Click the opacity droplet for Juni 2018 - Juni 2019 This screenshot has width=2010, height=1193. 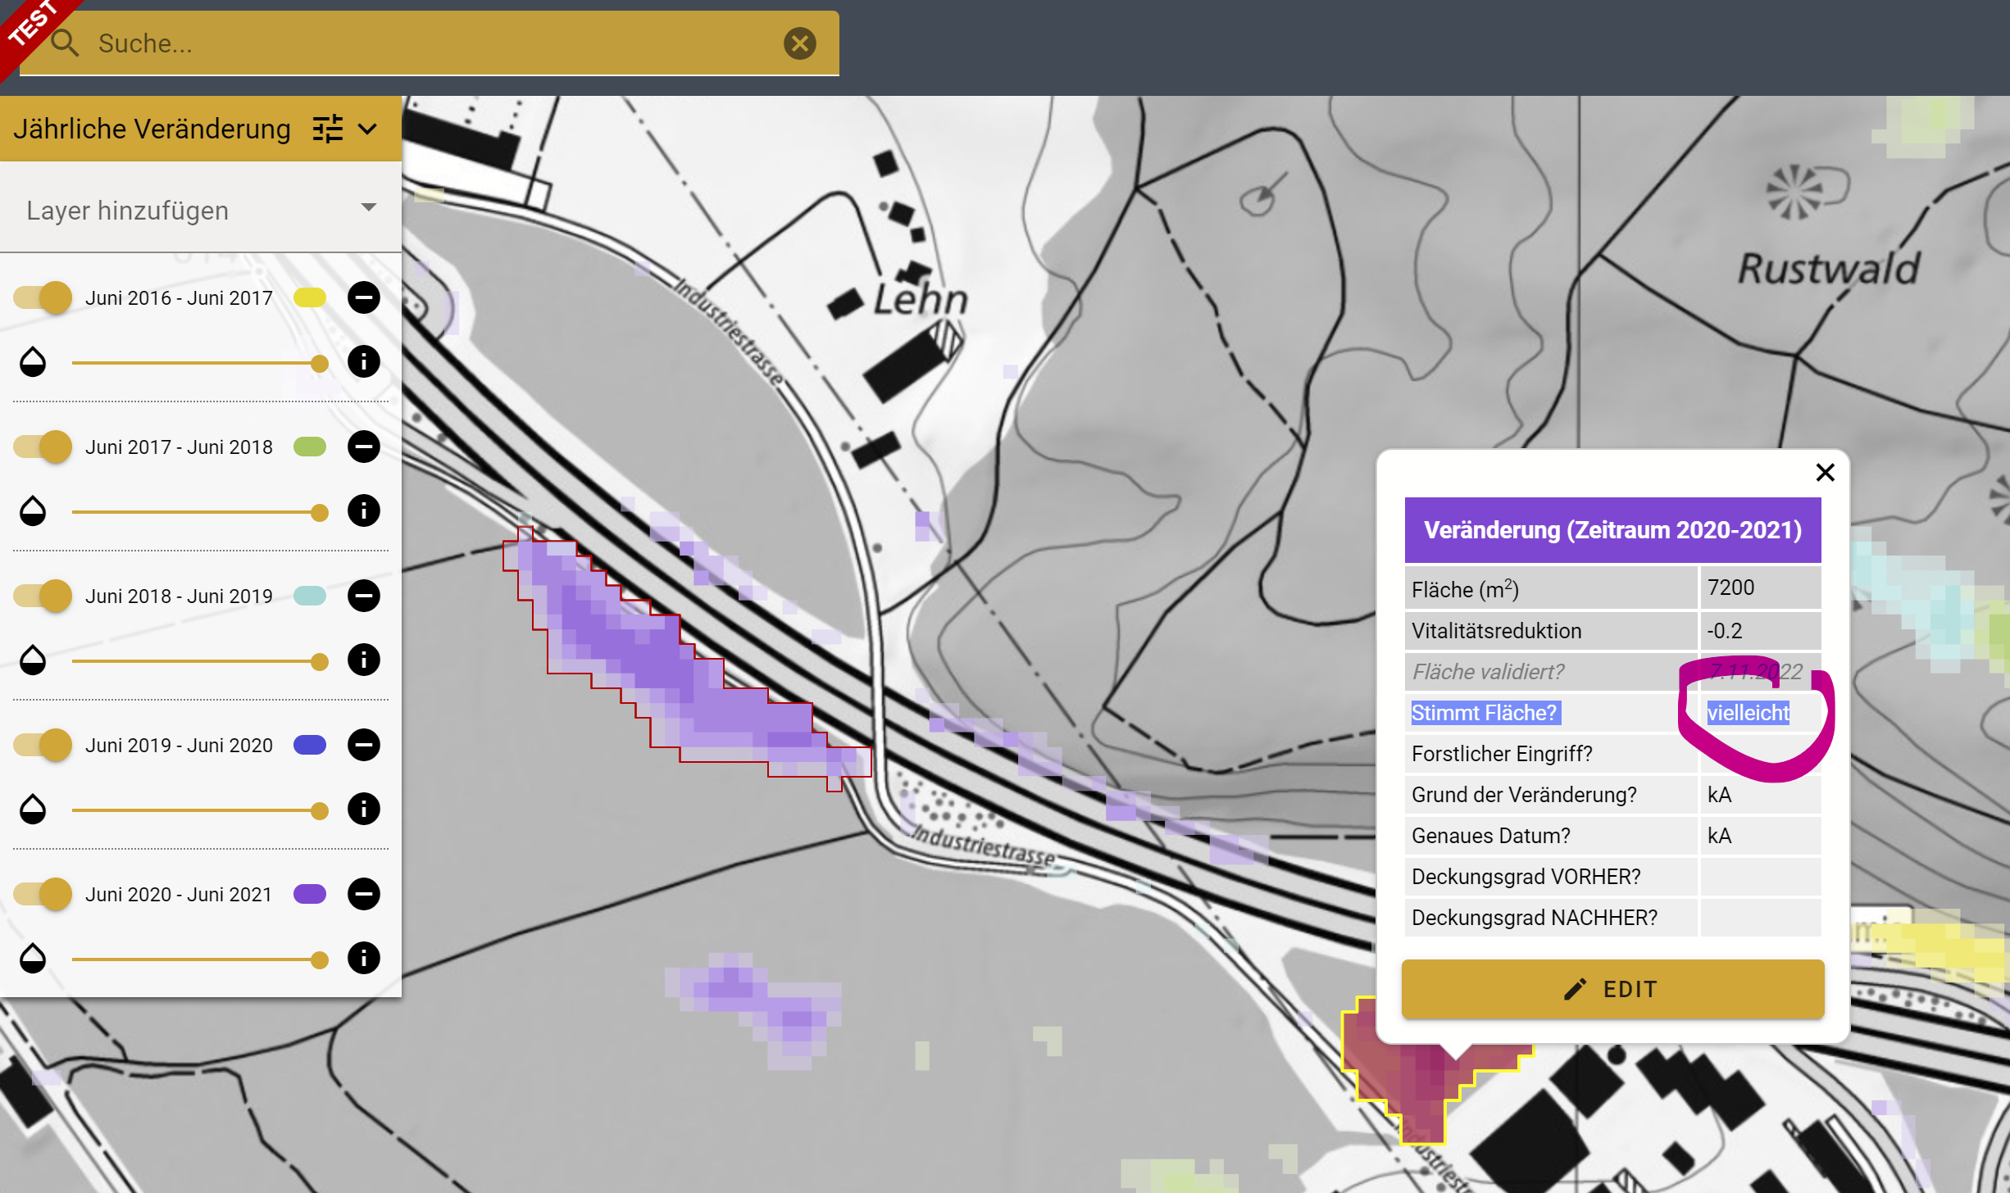[x=33, y=660]
